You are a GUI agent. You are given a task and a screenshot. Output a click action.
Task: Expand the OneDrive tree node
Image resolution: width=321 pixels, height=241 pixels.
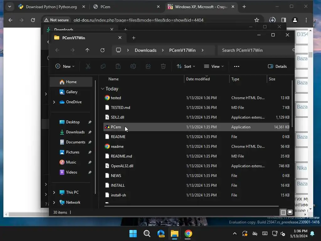[x=54, y=102]
